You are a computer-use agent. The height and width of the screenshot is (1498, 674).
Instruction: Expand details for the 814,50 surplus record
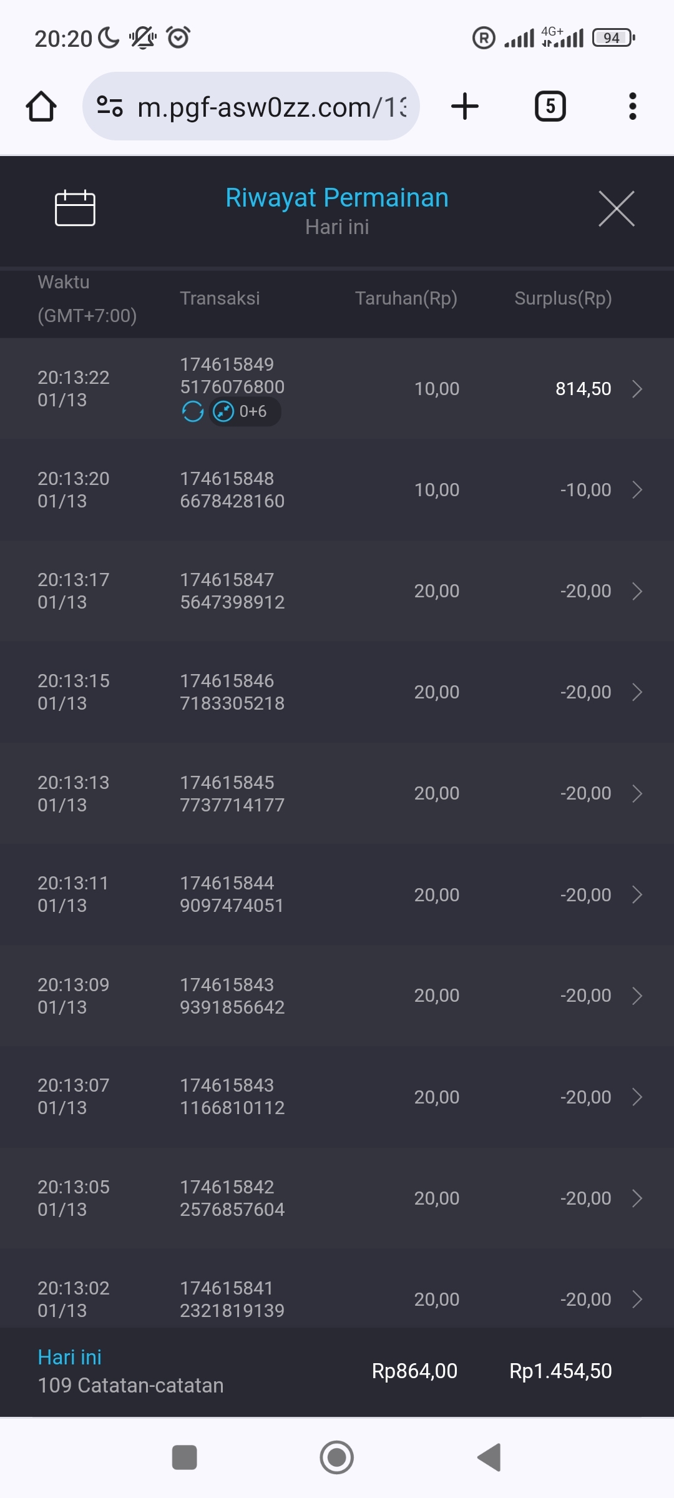(x=637, y=389)
